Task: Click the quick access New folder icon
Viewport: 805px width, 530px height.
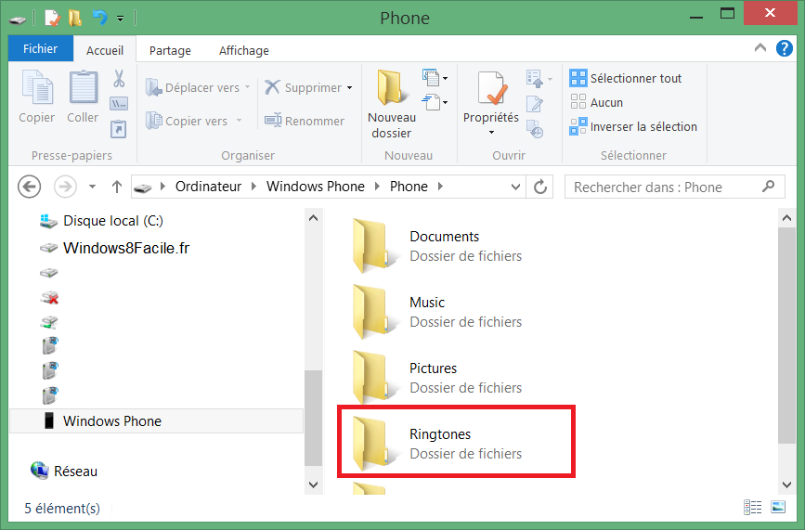Action: (75, 19)
